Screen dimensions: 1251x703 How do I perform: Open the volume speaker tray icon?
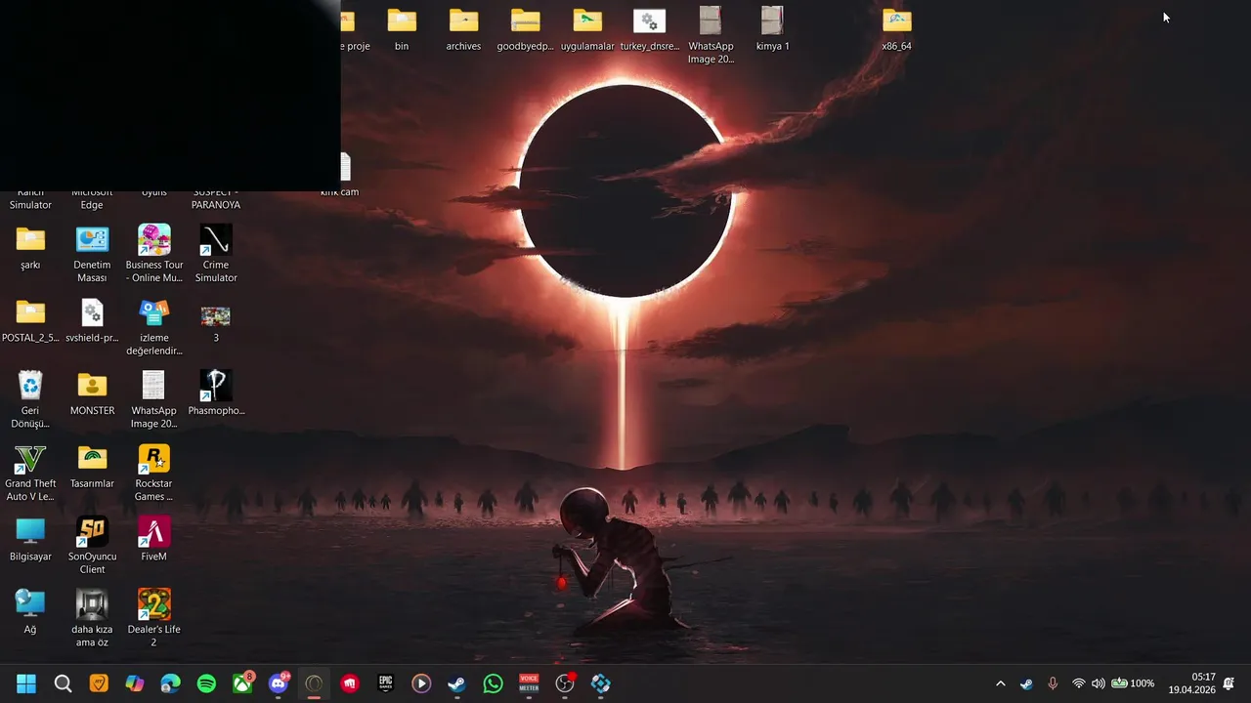(x=1099, y=683)
